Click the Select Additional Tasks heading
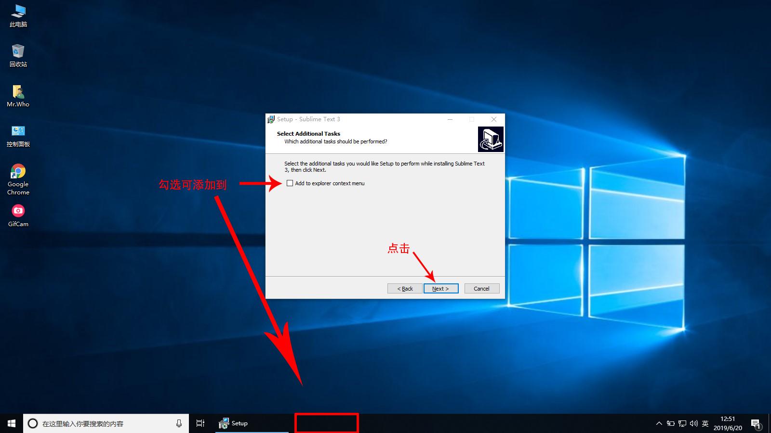Screen dimensions: 771x433 (x=308, y=134)
